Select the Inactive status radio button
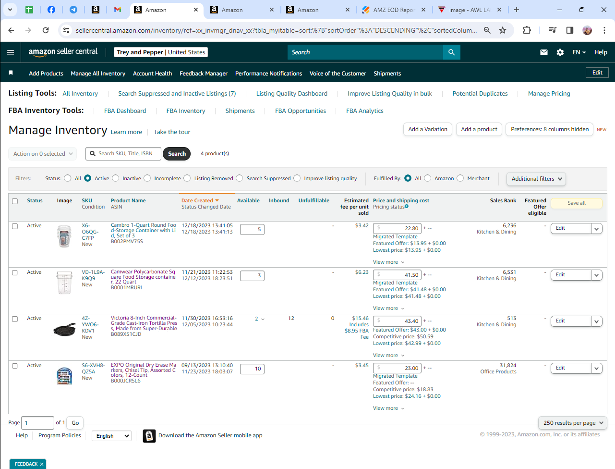Image resolution: width=615 pixels, height=469 pixels. pos(115,178)
